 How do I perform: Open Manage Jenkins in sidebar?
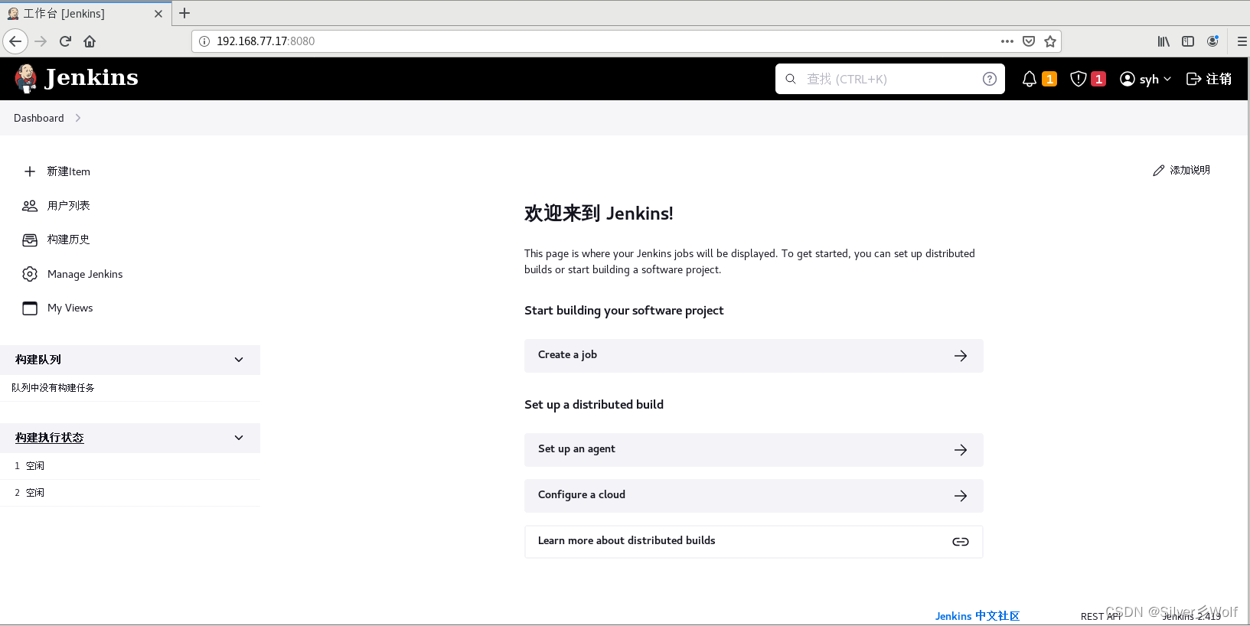[85, 274]
